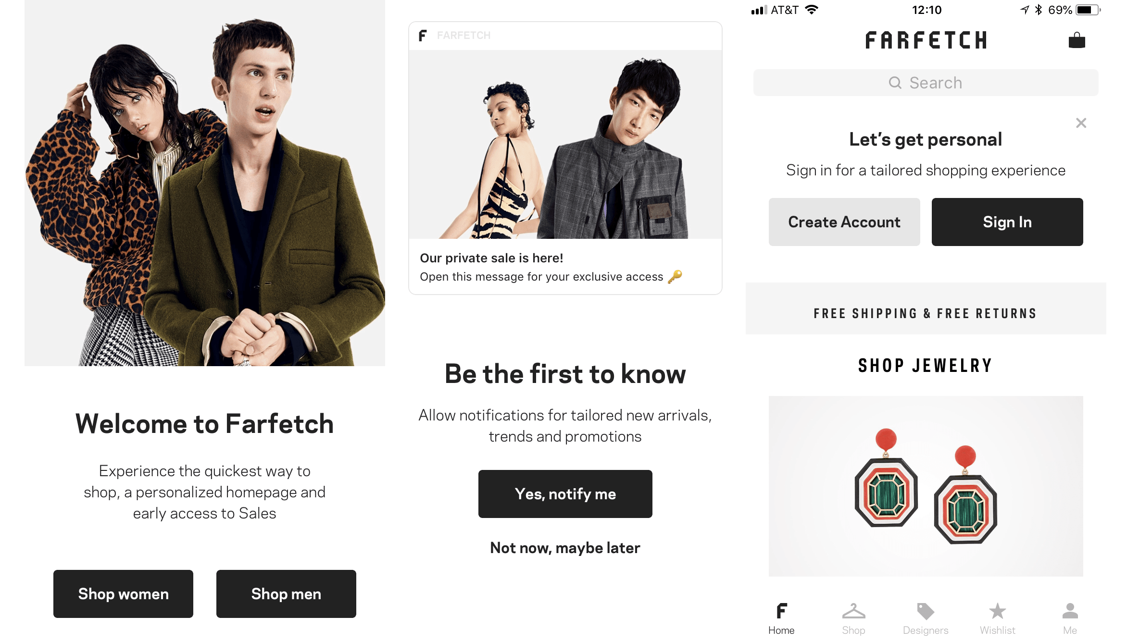
Task: Toggle notification permission with Yes notify me
Action: (565, 494)
